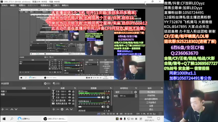218x122 pixels.
Task: Hide the 视频采集设备 source
Action: (69, 104)
